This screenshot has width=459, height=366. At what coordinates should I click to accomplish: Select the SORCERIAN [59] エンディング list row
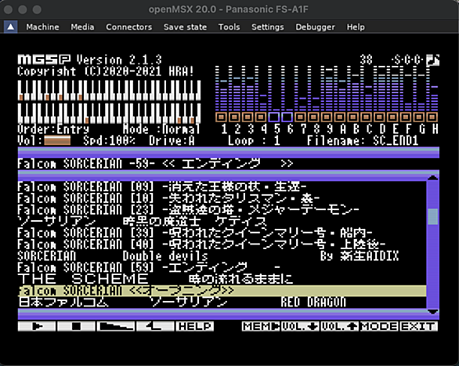[222, 267]
